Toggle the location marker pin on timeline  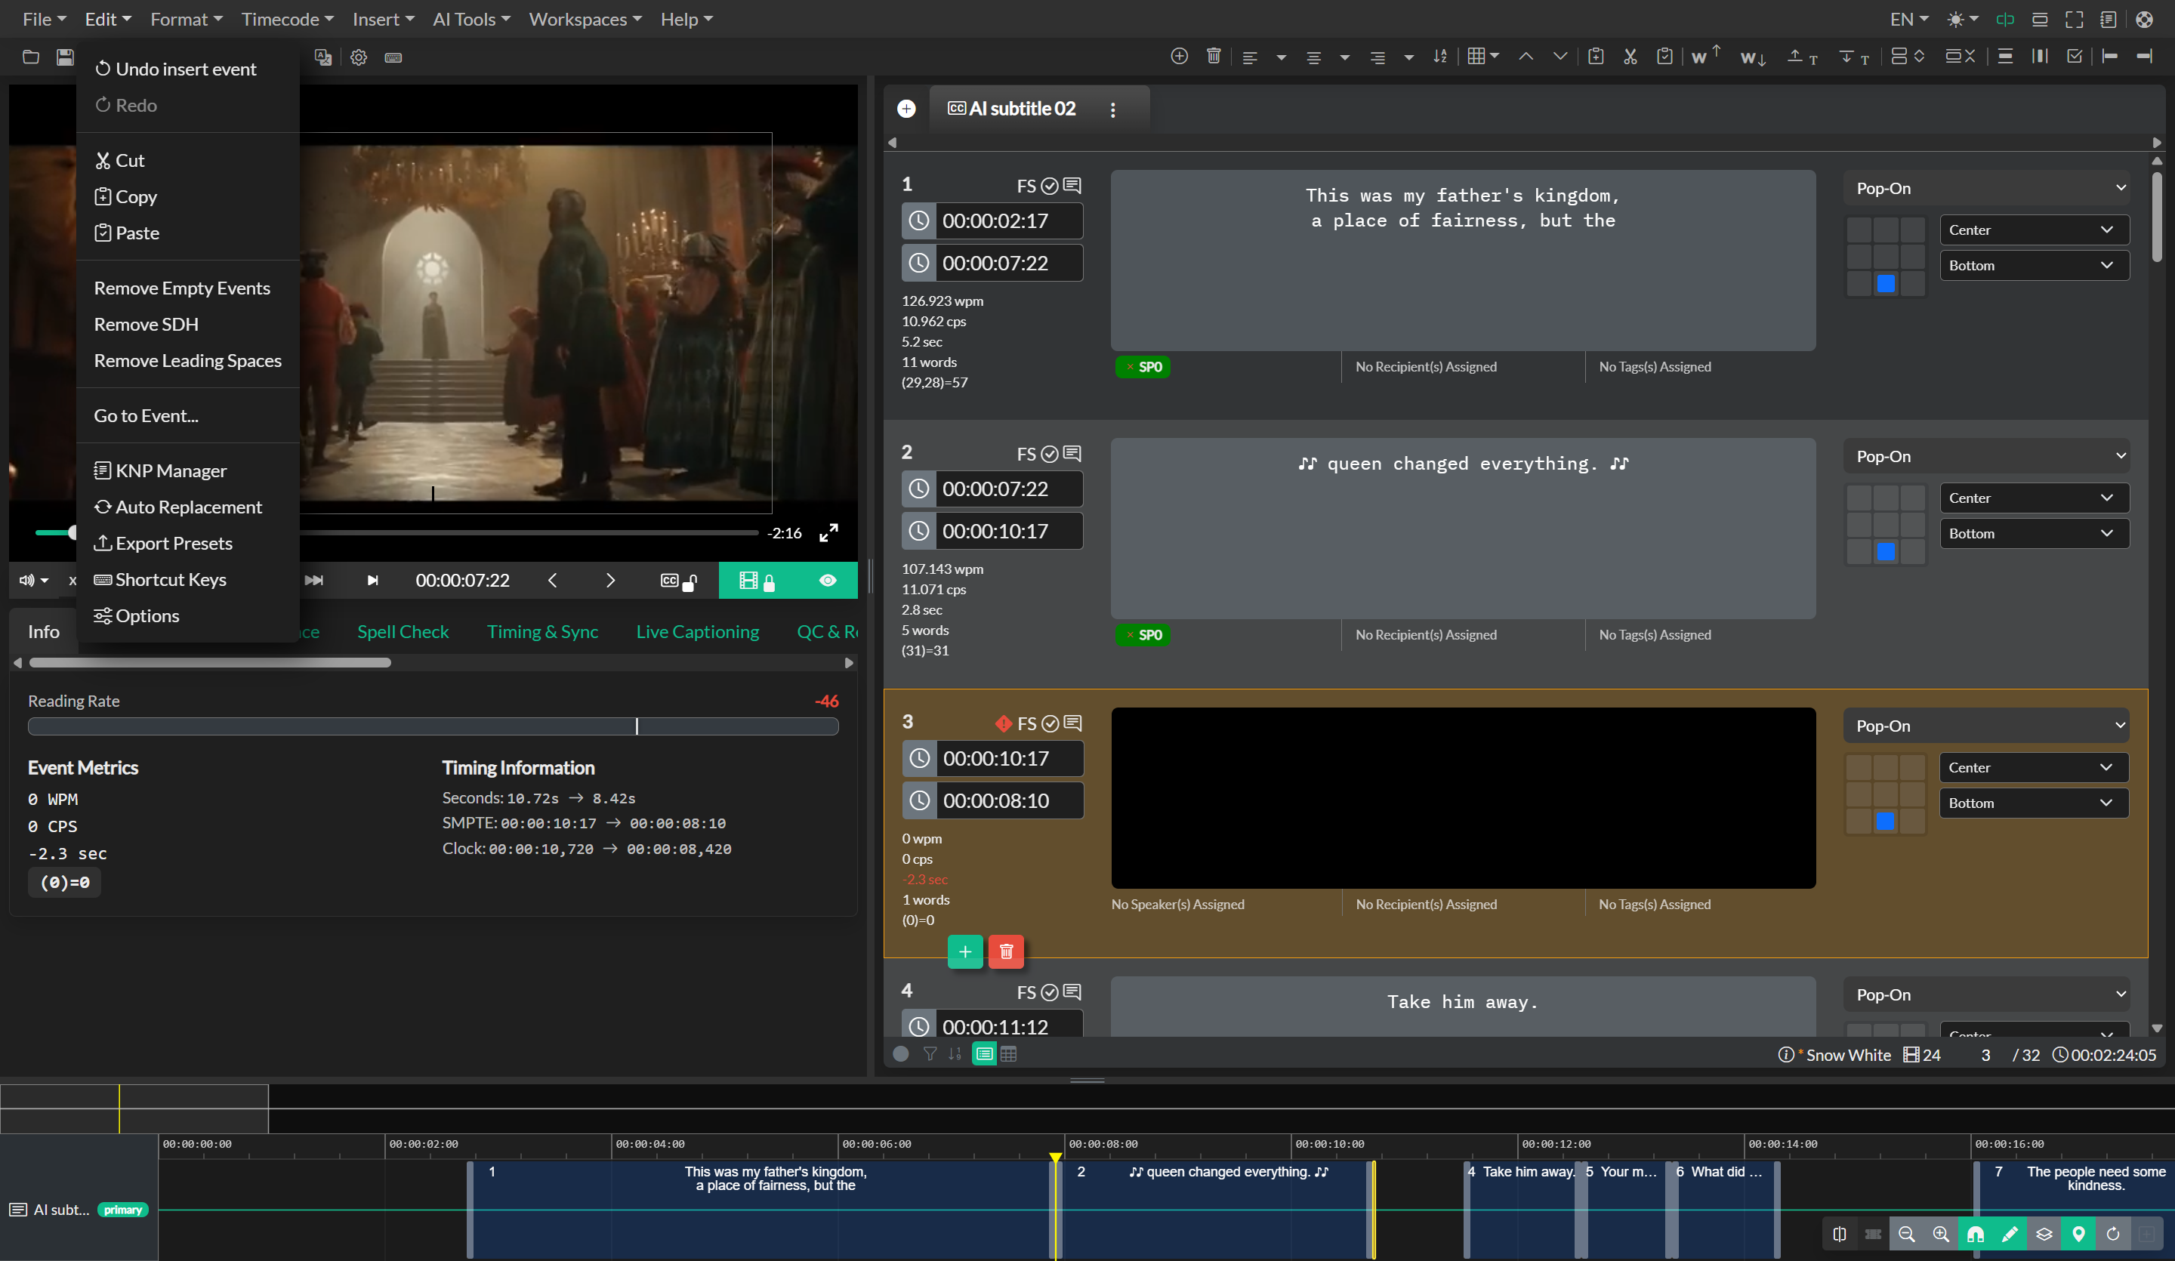click(2078, 1233)
